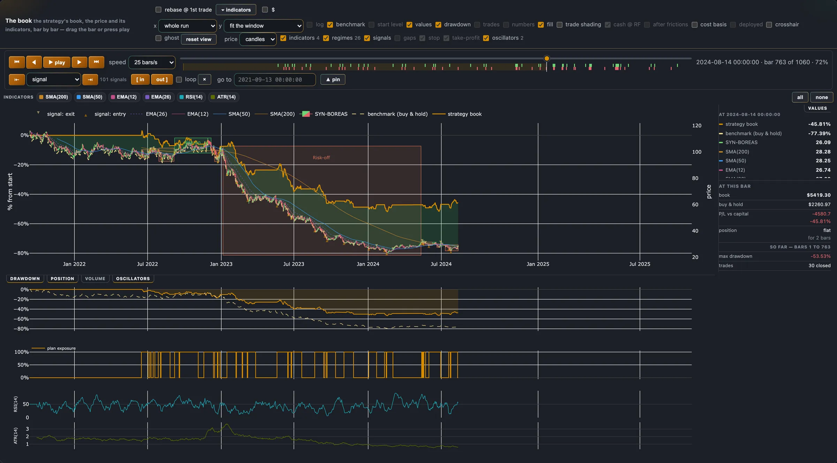Reset the chart view
The height and width of the screenshot is (463, 837).
coord(198,39)
